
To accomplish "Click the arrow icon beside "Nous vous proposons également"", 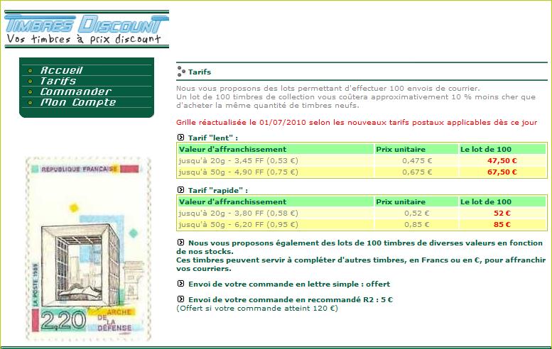I will pyautogui.click(x=180, y=243).
